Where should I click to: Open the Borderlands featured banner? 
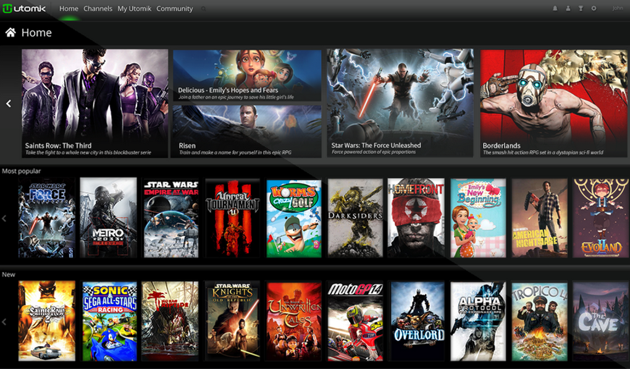click(553, 103)
